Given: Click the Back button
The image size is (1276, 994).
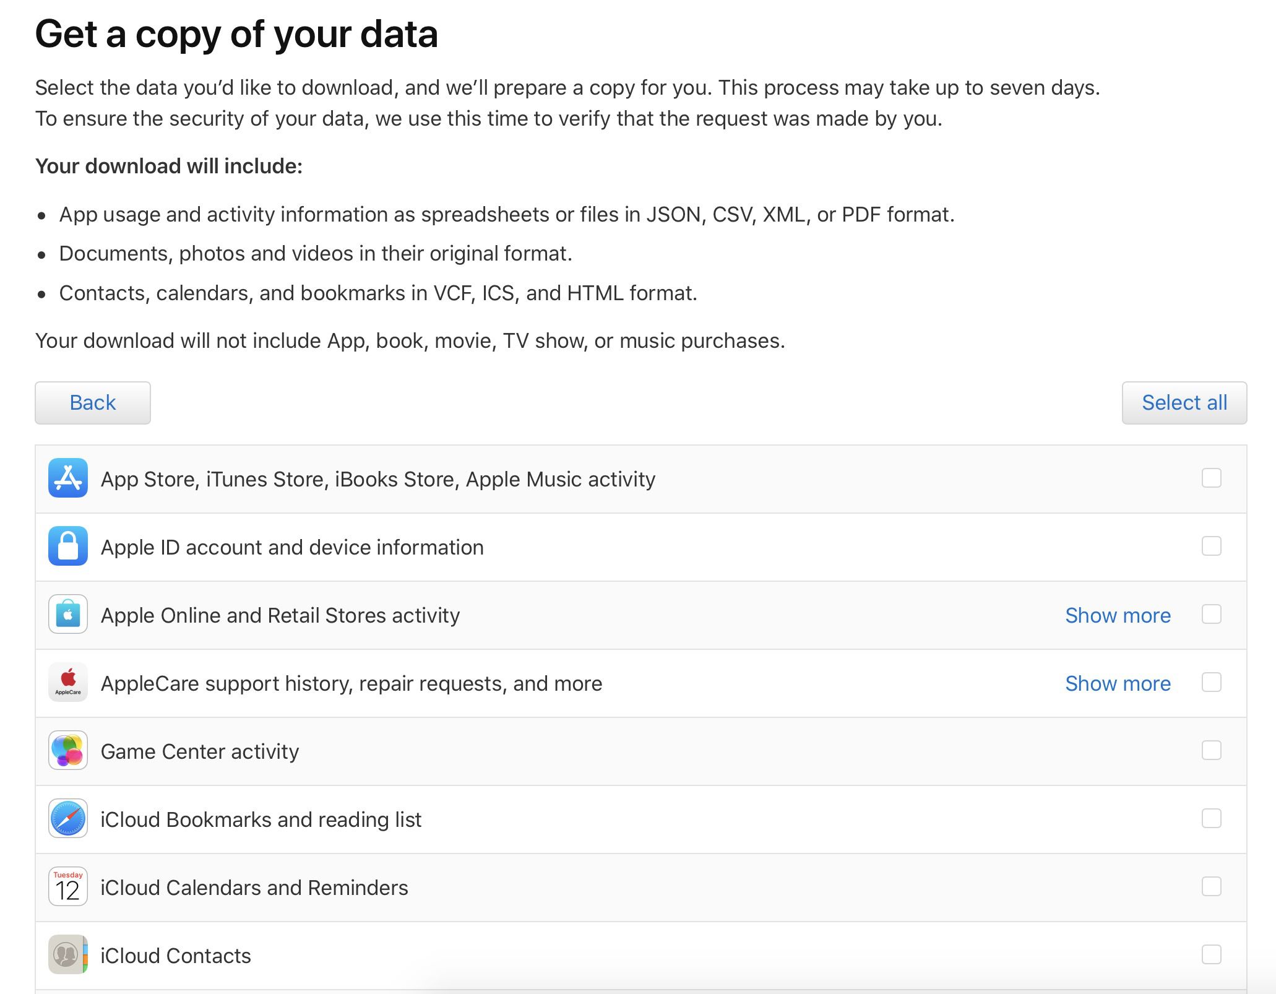Looking at the screenshot, I should pos(92,402).
